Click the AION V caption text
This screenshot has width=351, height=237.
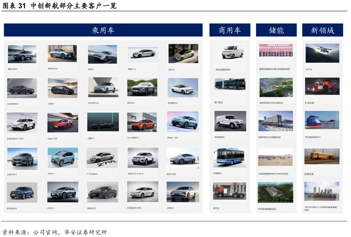(51, 208)
